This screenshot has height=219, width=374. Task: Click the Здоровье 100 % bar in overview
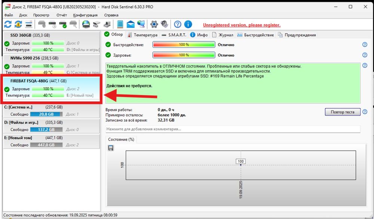[x=184, y=55]
